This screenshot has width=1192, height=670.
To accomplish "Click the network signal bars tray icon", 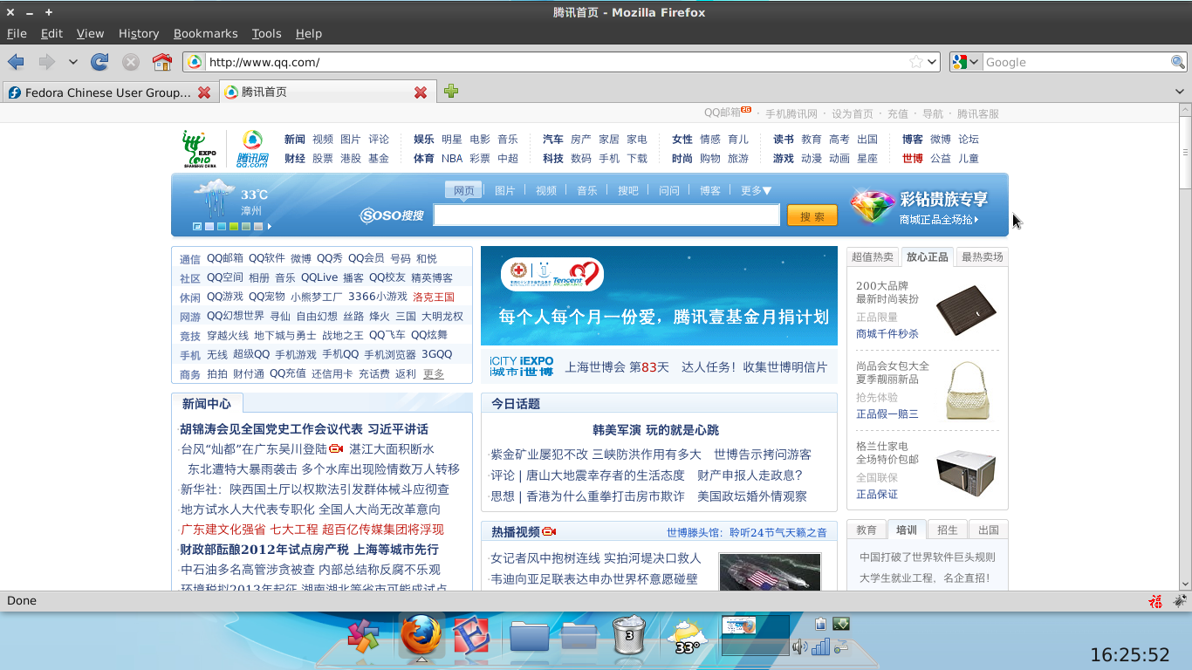I will point(821,646).
